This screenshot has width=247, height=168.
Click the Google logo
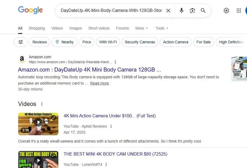click(x=30, y=10)
